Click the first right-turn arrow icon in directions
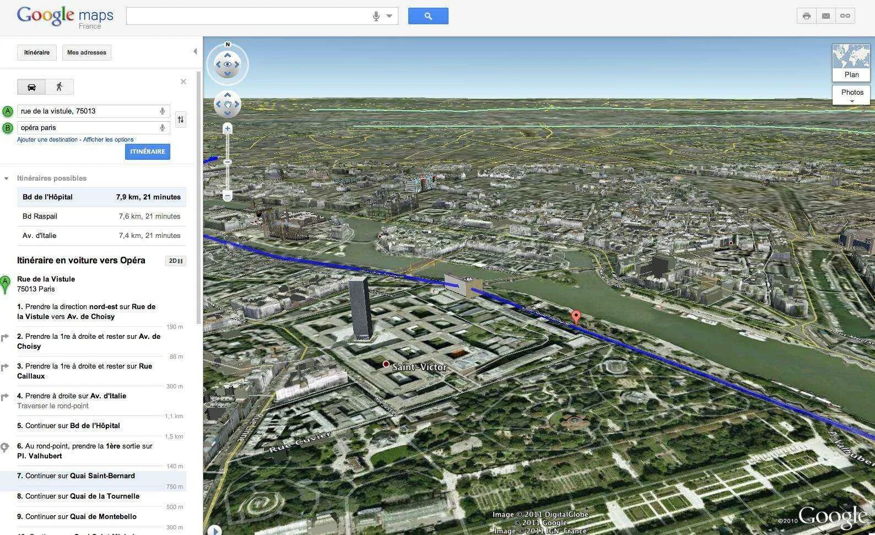This screenshot has height=535, width=875. point(5,337)
